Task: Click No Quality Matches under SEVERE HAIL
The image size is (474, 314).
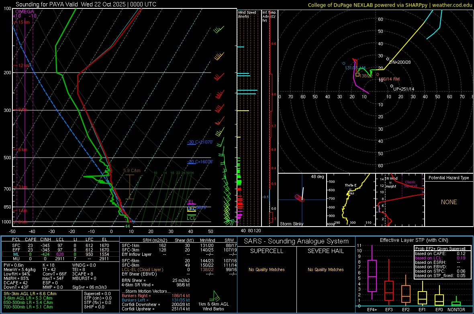Action: 325,269
